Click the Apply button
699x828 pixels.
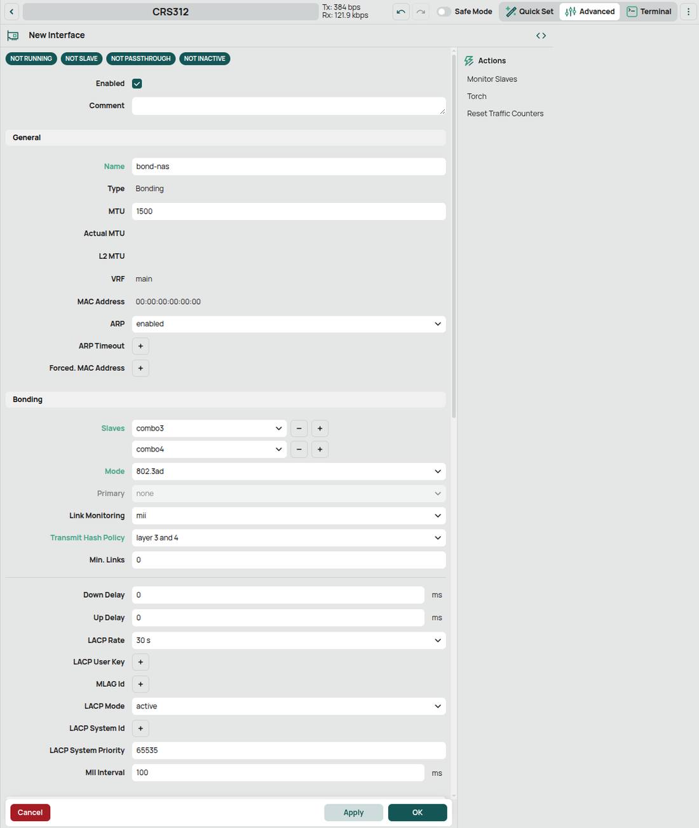[353, 813]
